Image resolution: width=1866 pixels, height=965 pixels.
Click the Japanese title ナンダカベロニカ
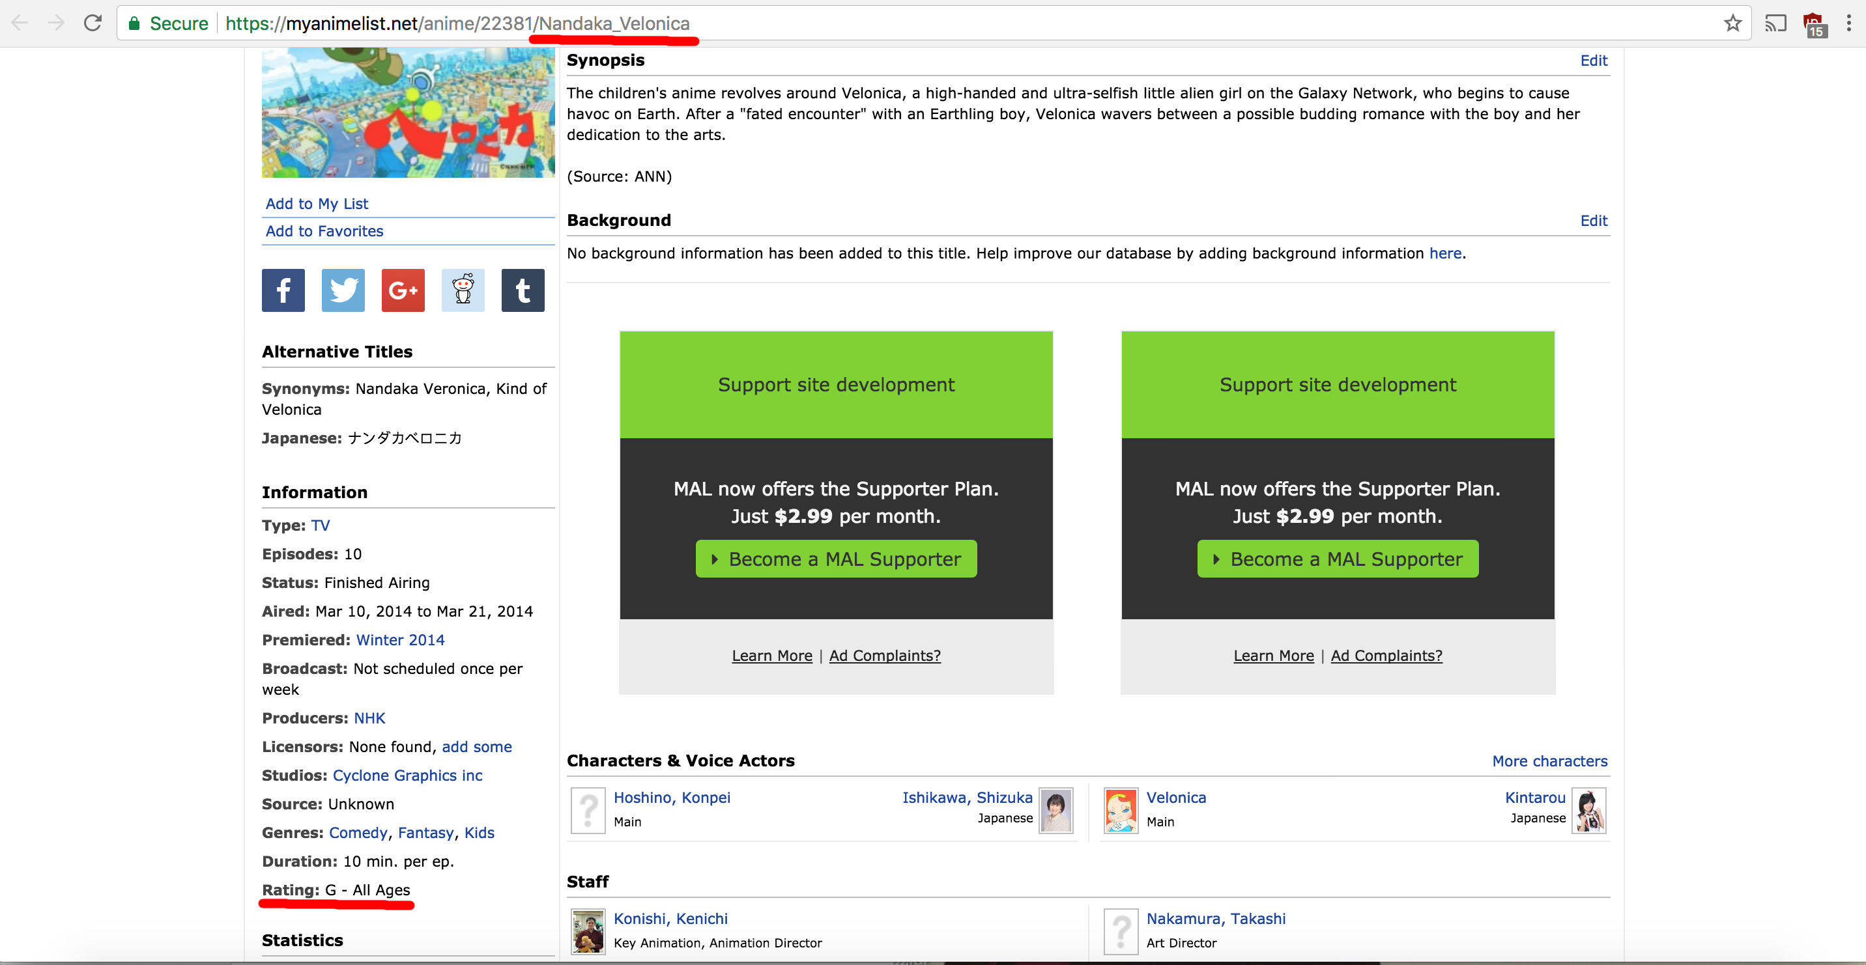click(x=404, y=438)
